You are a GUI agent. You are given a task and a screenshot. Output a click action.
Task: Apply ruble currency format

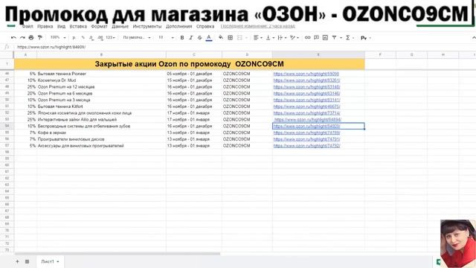(x=74, y=38)
